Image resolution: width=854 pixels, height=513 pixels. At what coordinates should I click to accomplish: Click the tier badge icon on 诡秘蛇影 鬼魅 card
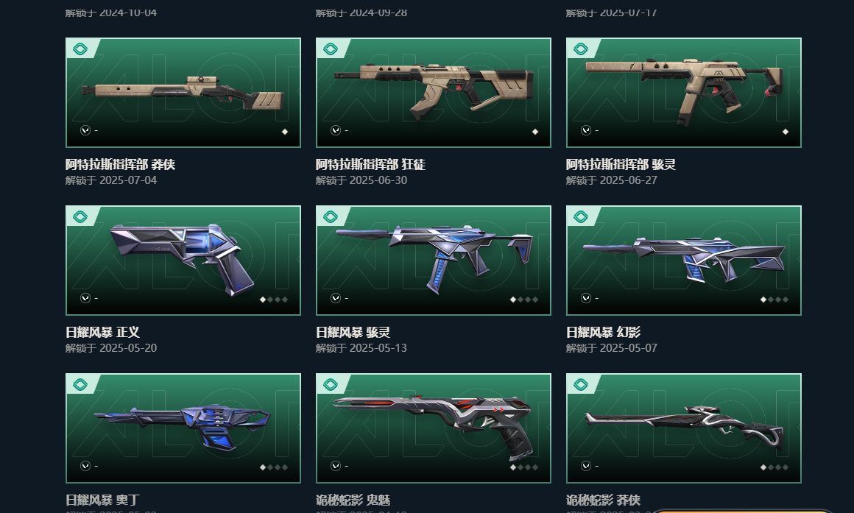click(331, 384)
